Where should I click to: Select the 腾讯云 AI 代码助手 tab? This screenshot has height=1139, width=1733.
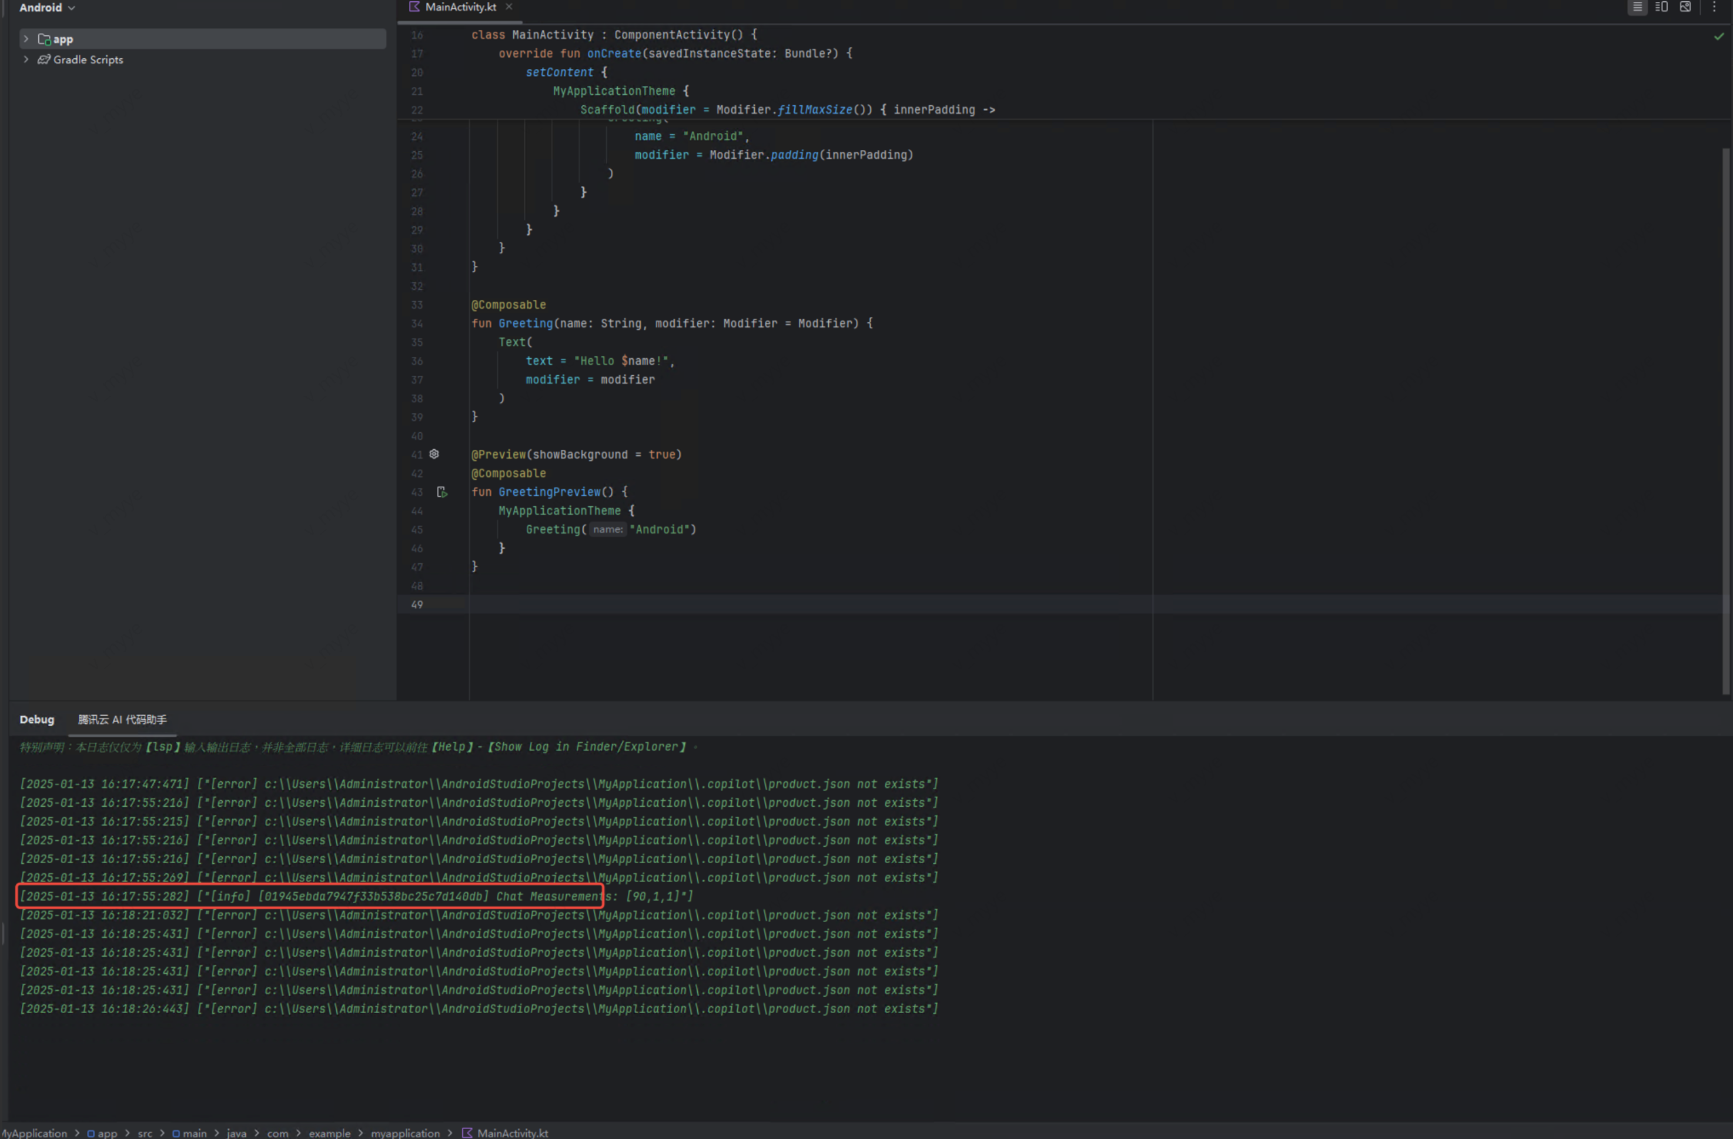click(122, 720)
